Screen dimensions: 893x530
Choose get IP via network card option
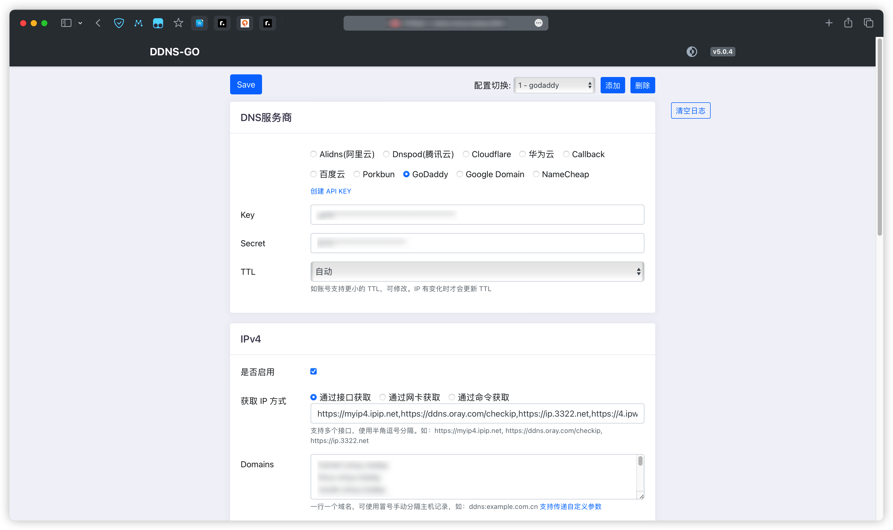382,397
